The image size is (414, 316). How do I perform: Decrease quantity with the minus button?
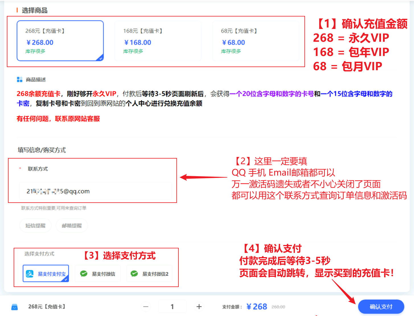146,307
